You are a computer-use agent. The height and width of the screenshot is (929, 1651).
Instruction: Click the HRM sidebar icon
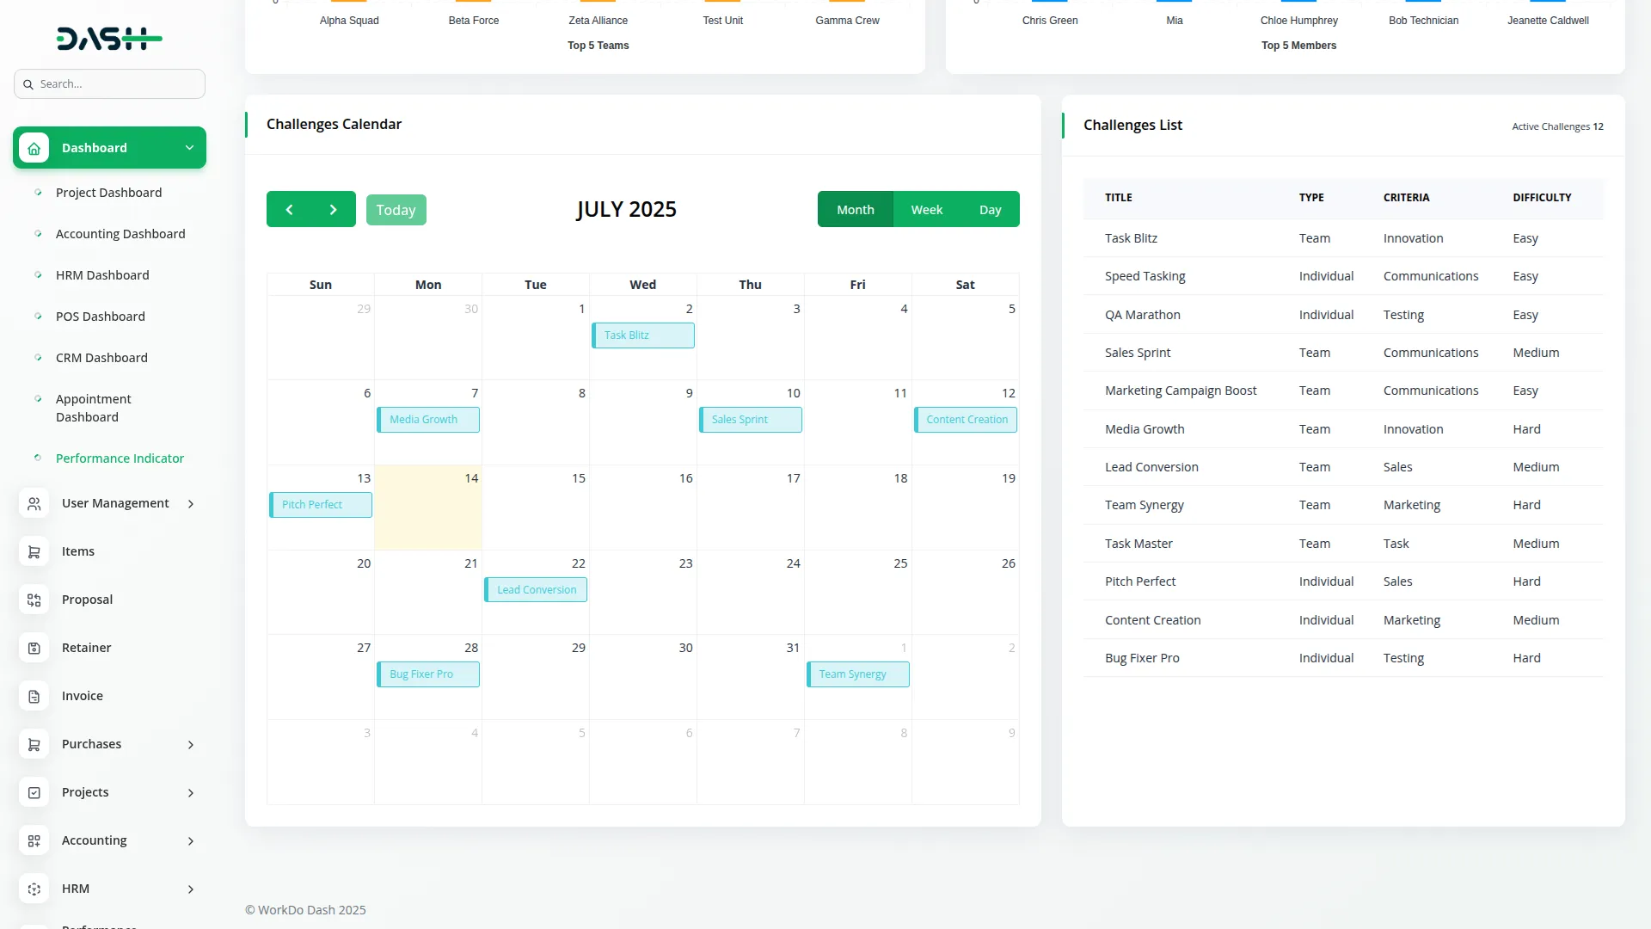[x=34, y=889]
